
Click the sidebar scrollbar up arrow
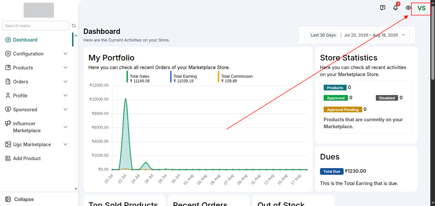click(76, 36)
